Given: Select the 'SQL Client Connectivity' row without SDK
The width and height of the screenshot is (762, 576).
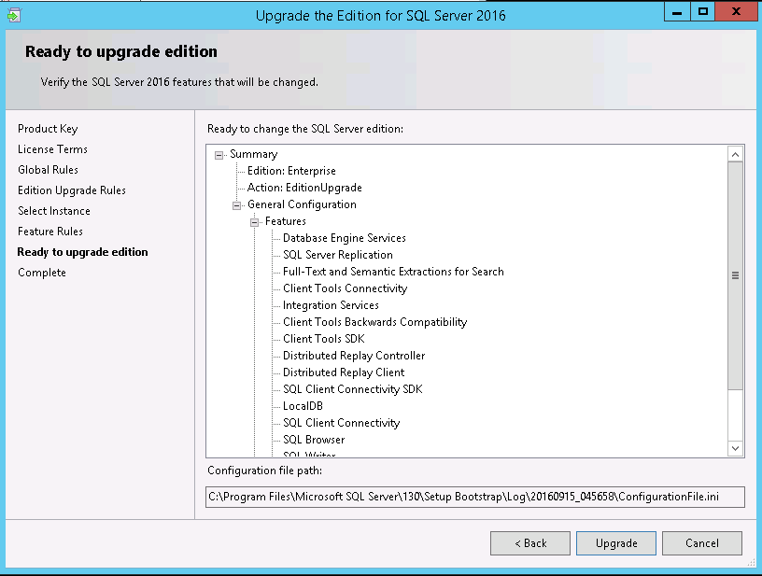Looking at the screenshot, I should coord(341,423).
